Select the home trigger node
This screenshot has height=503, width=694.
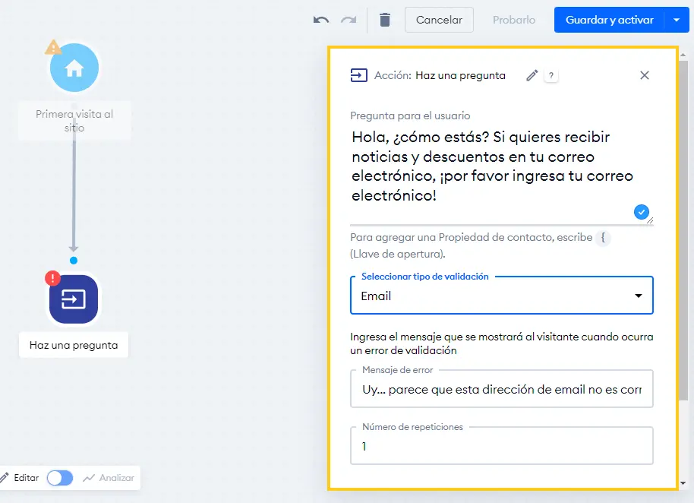74,68
